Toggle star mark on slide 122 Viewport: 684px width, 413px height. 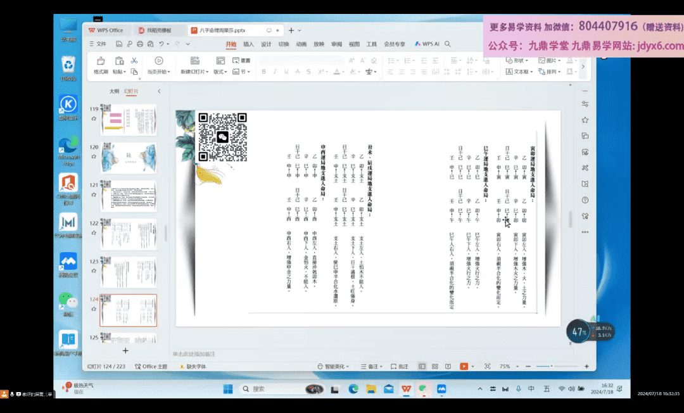point(94,232)
